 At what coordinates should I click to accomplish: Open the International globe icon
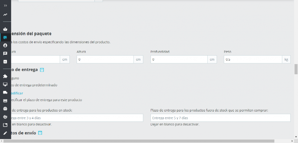(5, 109)
